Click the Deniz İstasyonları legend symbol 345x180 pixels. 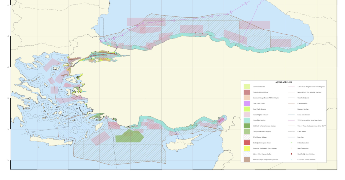tap(291, 148)
